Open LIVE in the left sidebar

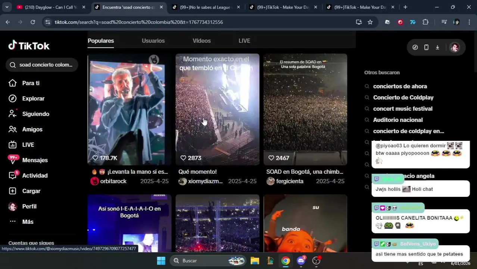(x=28, y=145)
